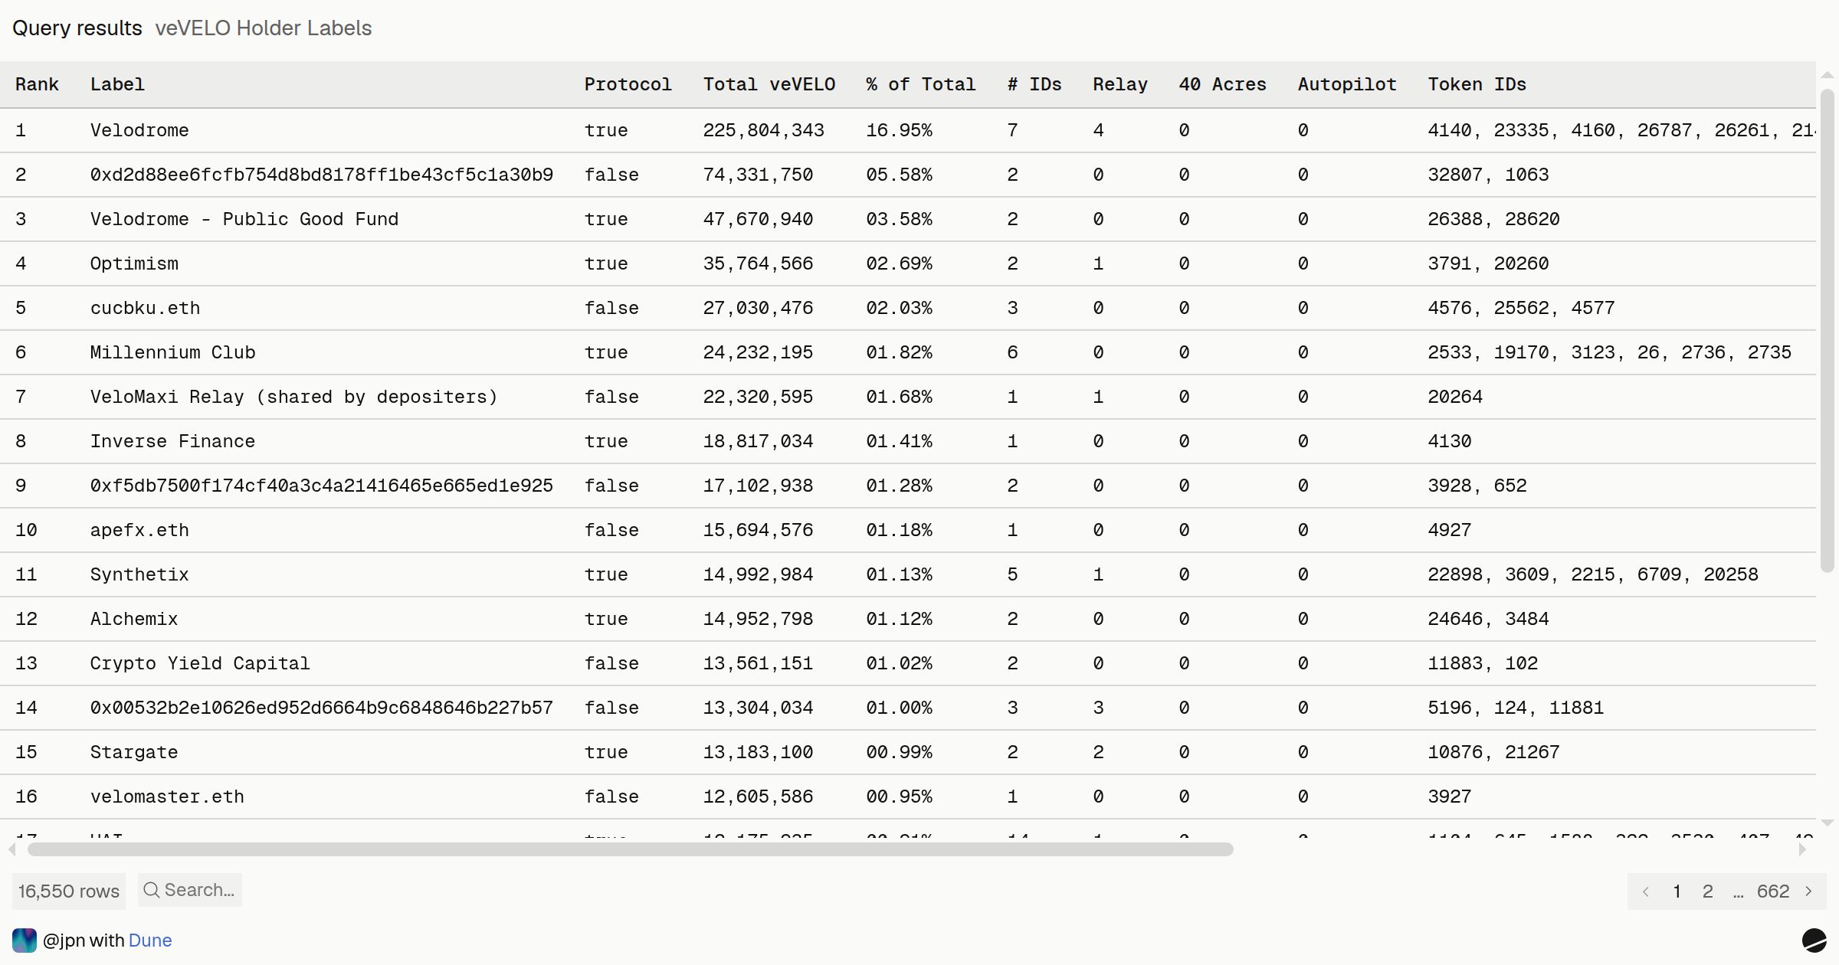The image size is (1839, 965).
Task: Sort by the Rank column header
Action: (x=37, y=84)
